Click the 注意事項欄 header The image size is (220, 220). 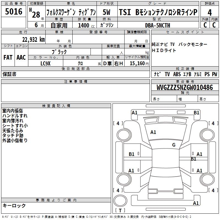(x=75, y=81)
